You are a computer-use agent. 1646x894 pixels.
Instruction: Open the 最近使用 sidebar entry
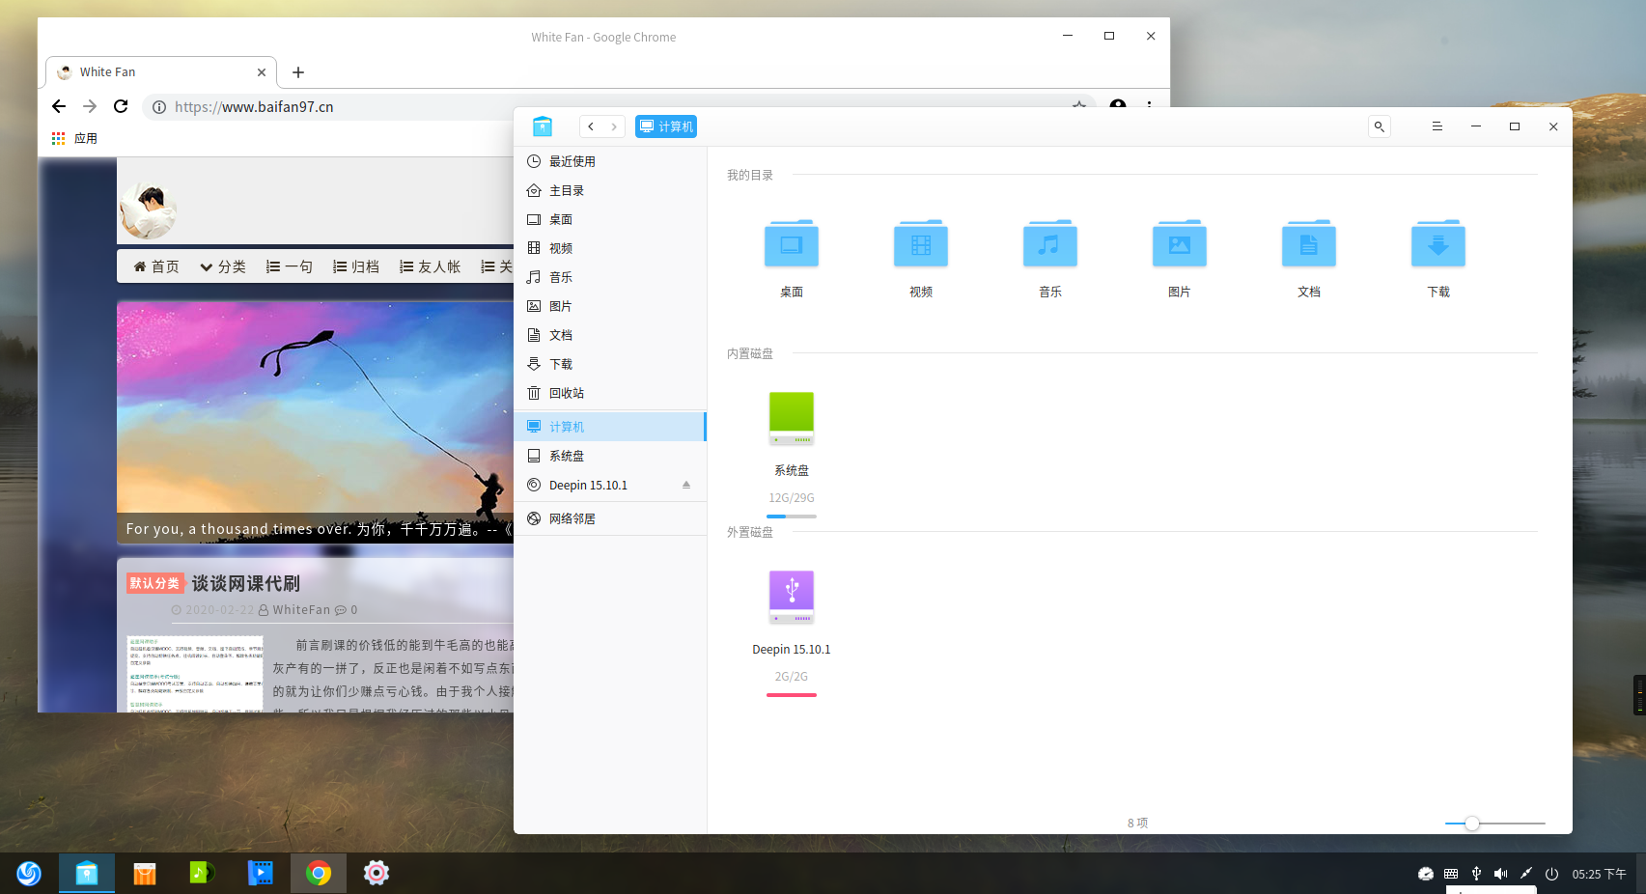(x=610, y=161)
